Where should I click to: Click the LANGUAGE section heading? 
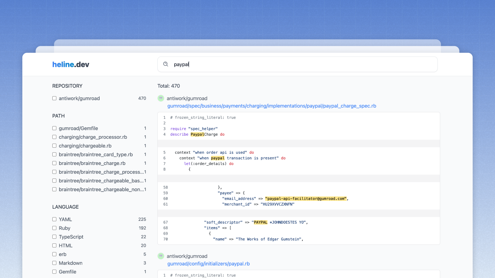66,207
